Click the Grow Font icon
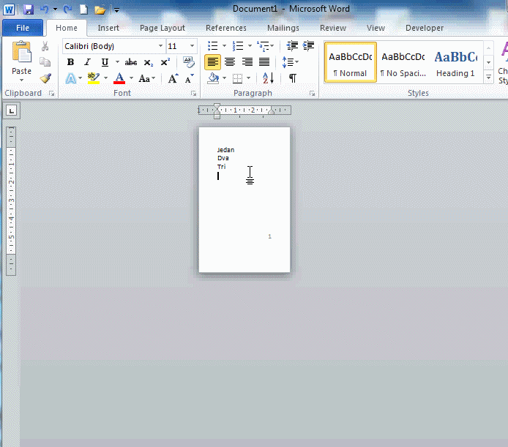The width and height of the screenshot is (508, 447). coord(173,78)
